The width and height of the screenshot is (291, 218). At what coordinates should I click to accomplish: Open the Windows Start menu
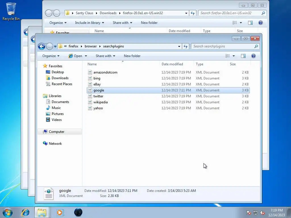click(x=8, y=212)
